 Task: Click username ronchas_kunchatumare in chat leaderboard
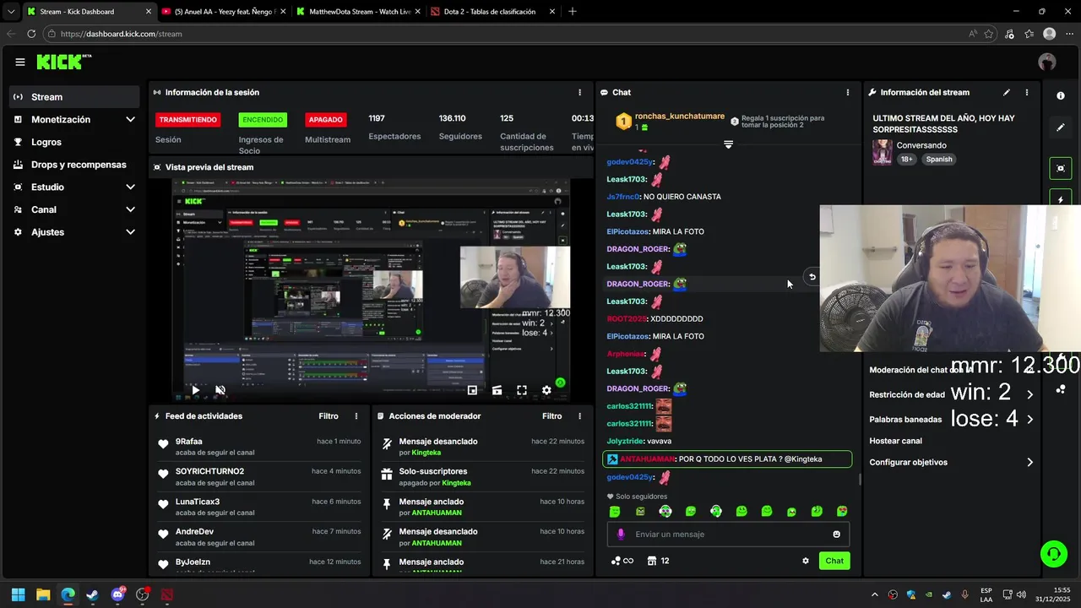pos(680,117)
